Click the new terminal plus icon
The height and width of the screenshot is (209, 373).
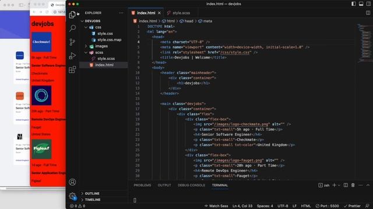[334, 185]
